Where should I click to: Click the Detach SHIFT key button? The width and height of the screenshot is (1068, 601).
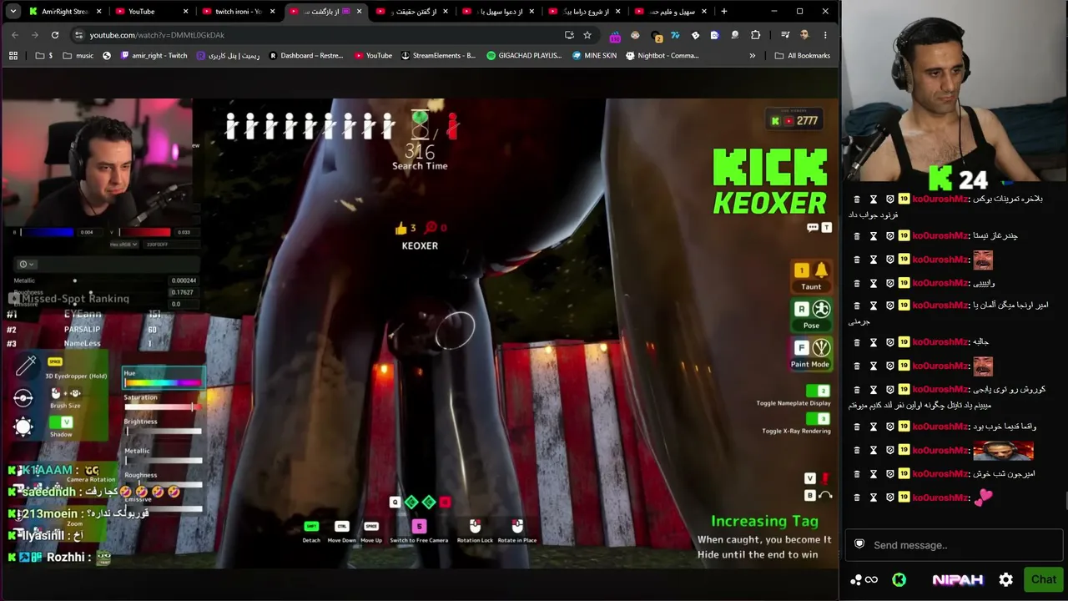click(x=311, y=526)
